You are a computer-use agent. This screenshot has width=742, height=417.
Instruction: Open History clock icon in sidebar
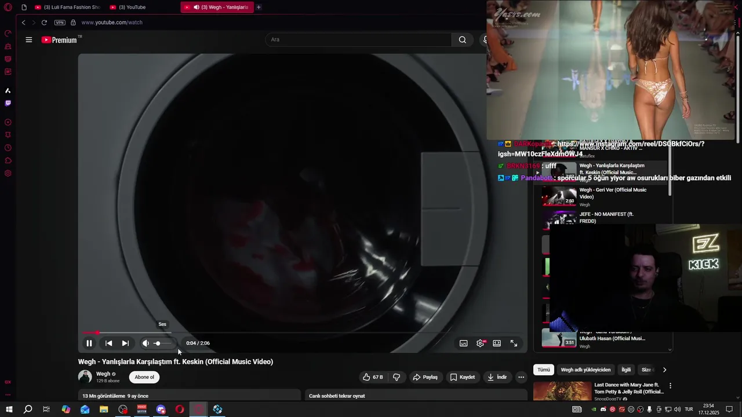8,148
